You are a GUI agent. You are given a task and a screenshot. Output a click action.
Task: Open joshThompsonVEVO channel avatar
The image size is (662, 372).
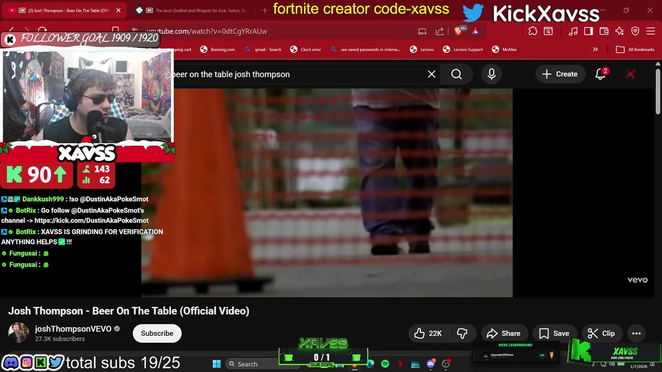[18, 333]
